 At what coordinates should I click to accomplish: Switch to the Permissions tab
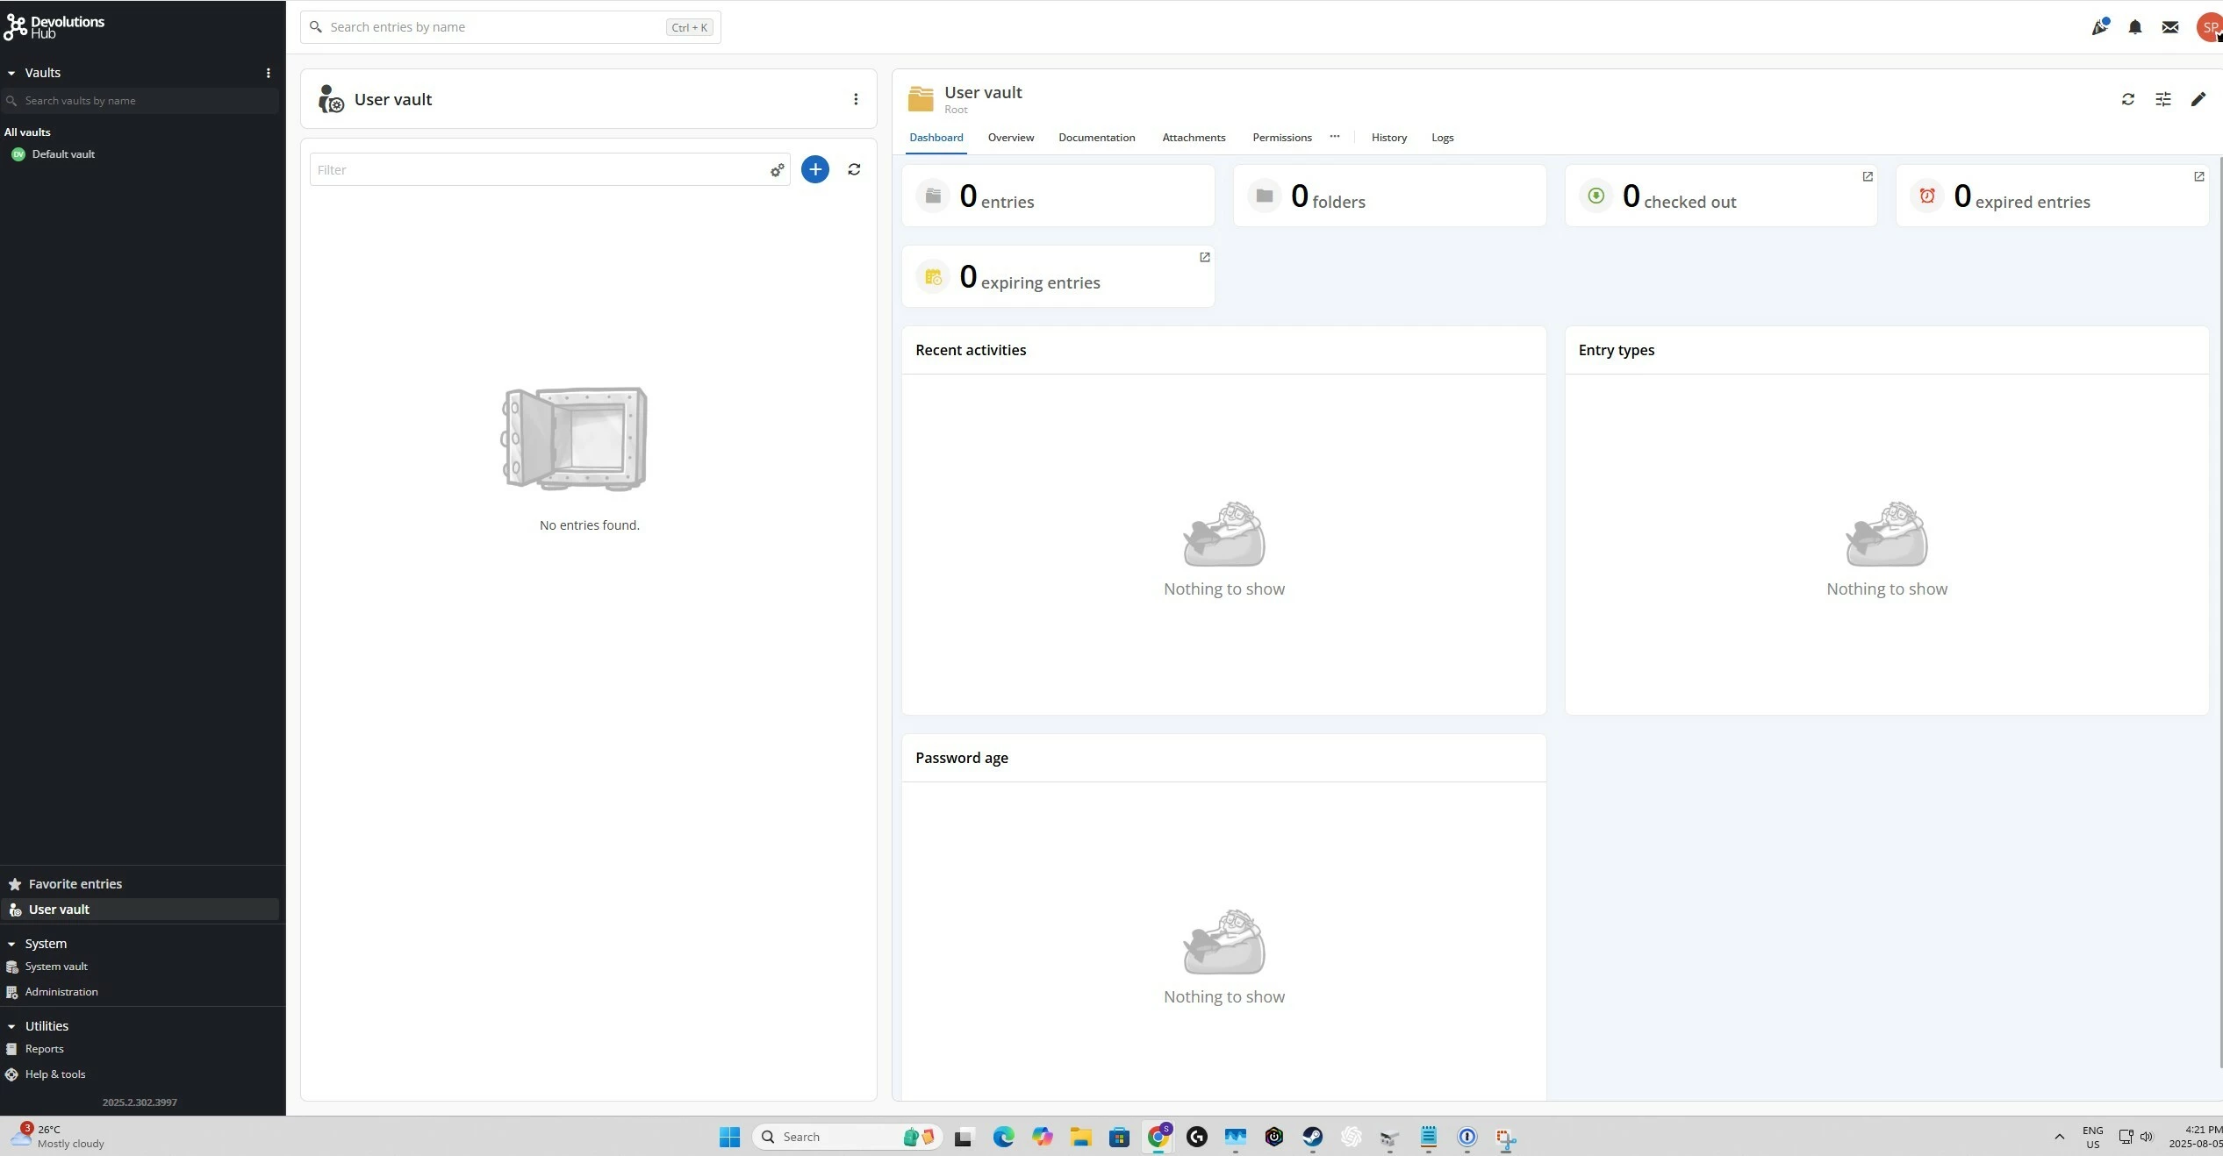1282,138
